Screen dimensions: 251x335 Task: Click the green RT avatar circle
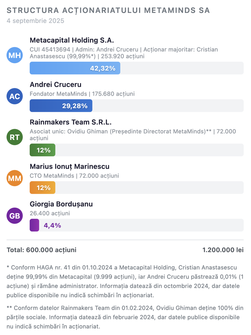coord(15,137)
